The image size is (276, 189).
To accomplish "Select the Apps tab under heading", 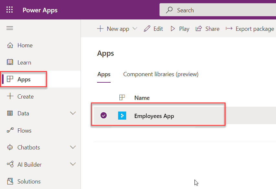I will click(104, 75).
